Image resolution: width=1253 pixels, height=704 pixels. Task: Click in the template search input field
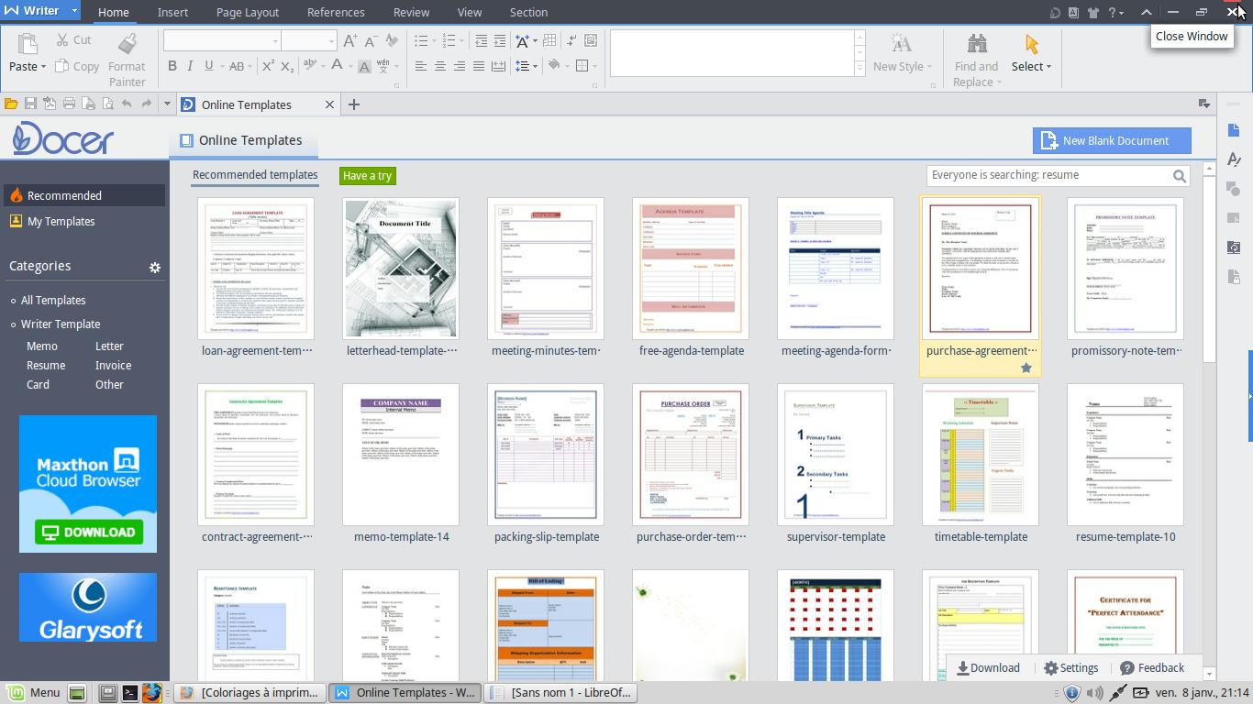tap(1048, 175)
